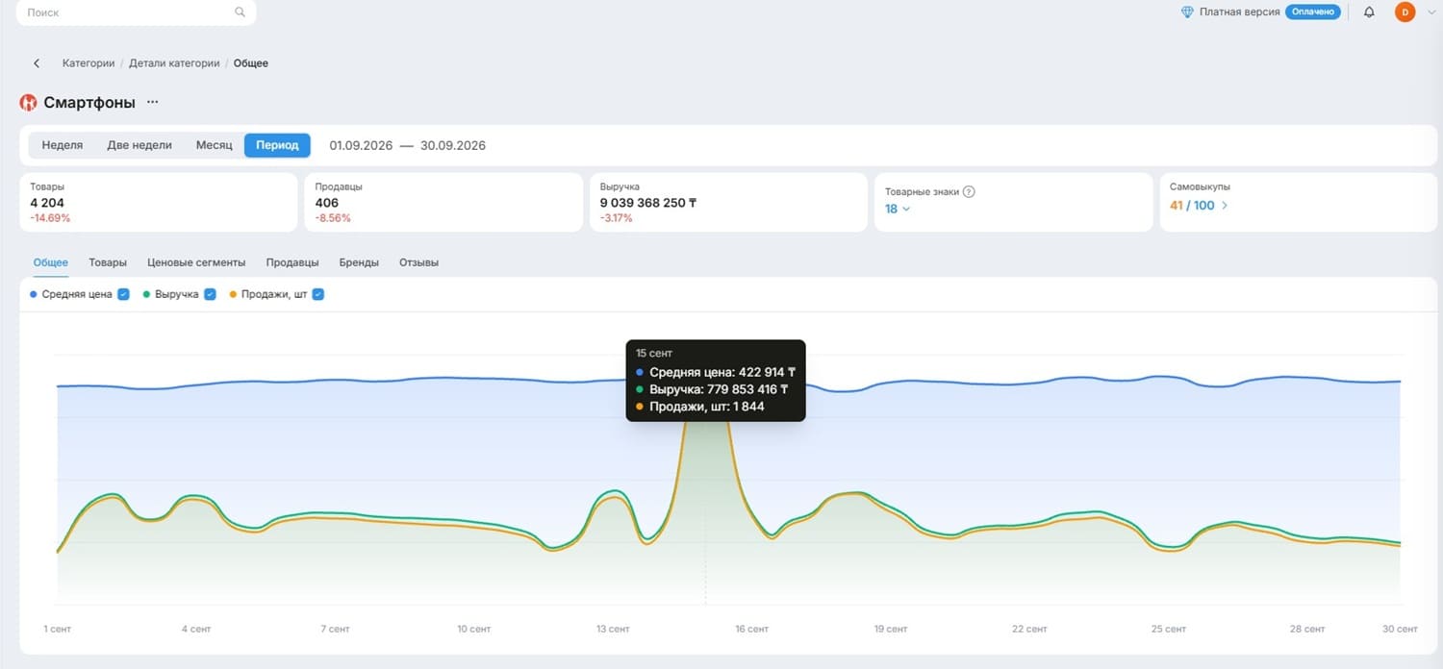Open Самовыкупы details arrow
The height and width of the screenshot is (669, 1443).
pos(1225,206)
